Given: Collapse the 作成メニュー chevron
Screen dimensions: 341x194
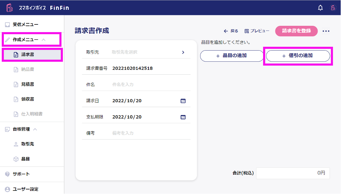Looking at the screenshot, I should pos(44,40).
